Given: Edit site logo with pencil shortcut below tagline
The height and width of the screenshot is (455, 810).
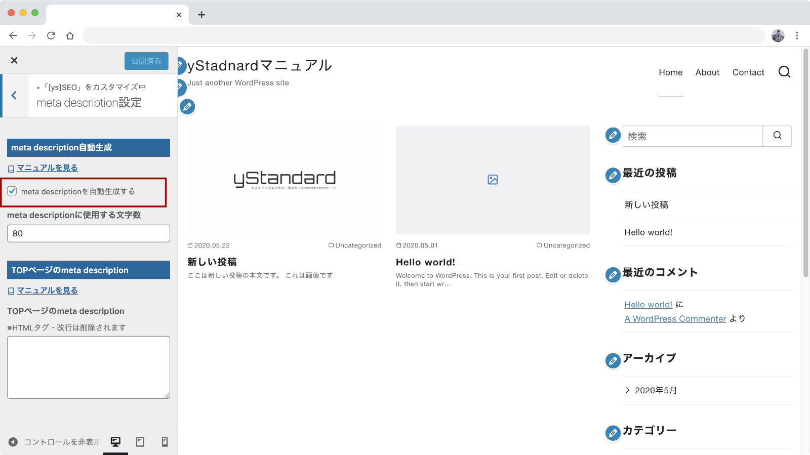Looking at the screenshot, I should 187,107.
